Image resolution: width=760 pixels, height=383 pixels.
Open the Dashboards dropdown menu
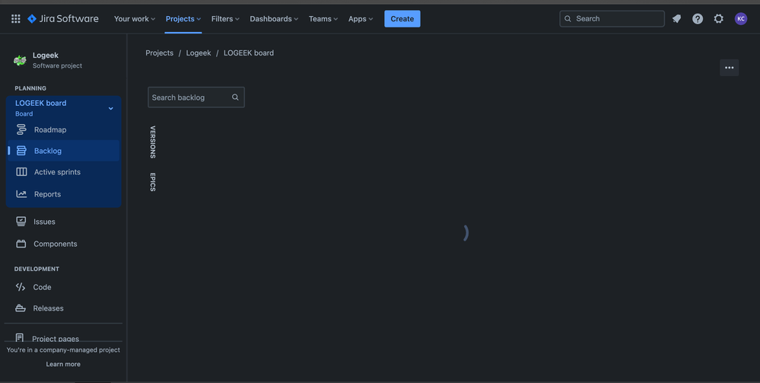[274, 19]
